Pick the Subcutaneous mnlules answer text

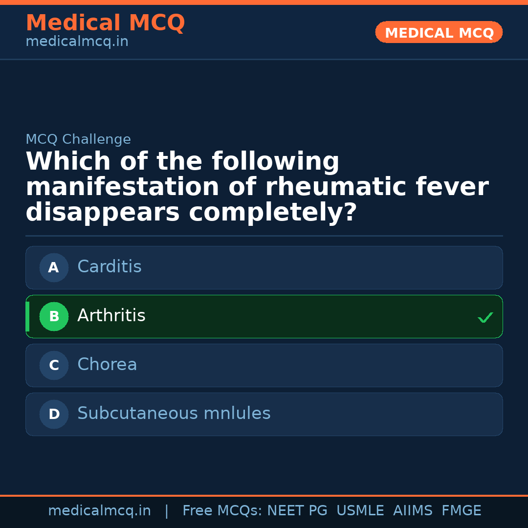(174, 414)
